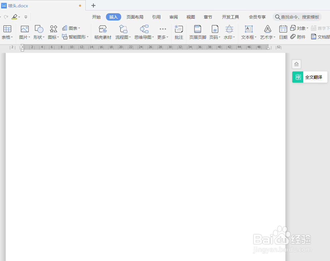Select the 插入 ribbon tab
This screenshot has width=330, height=261.
click(x=114, y=17)
